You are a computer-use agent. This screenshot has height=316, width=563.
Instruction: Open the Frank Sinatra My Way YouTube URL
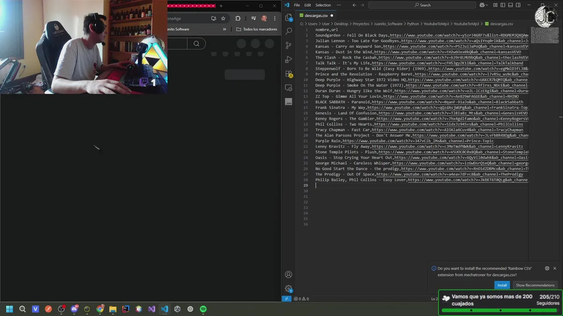[448, 108]
